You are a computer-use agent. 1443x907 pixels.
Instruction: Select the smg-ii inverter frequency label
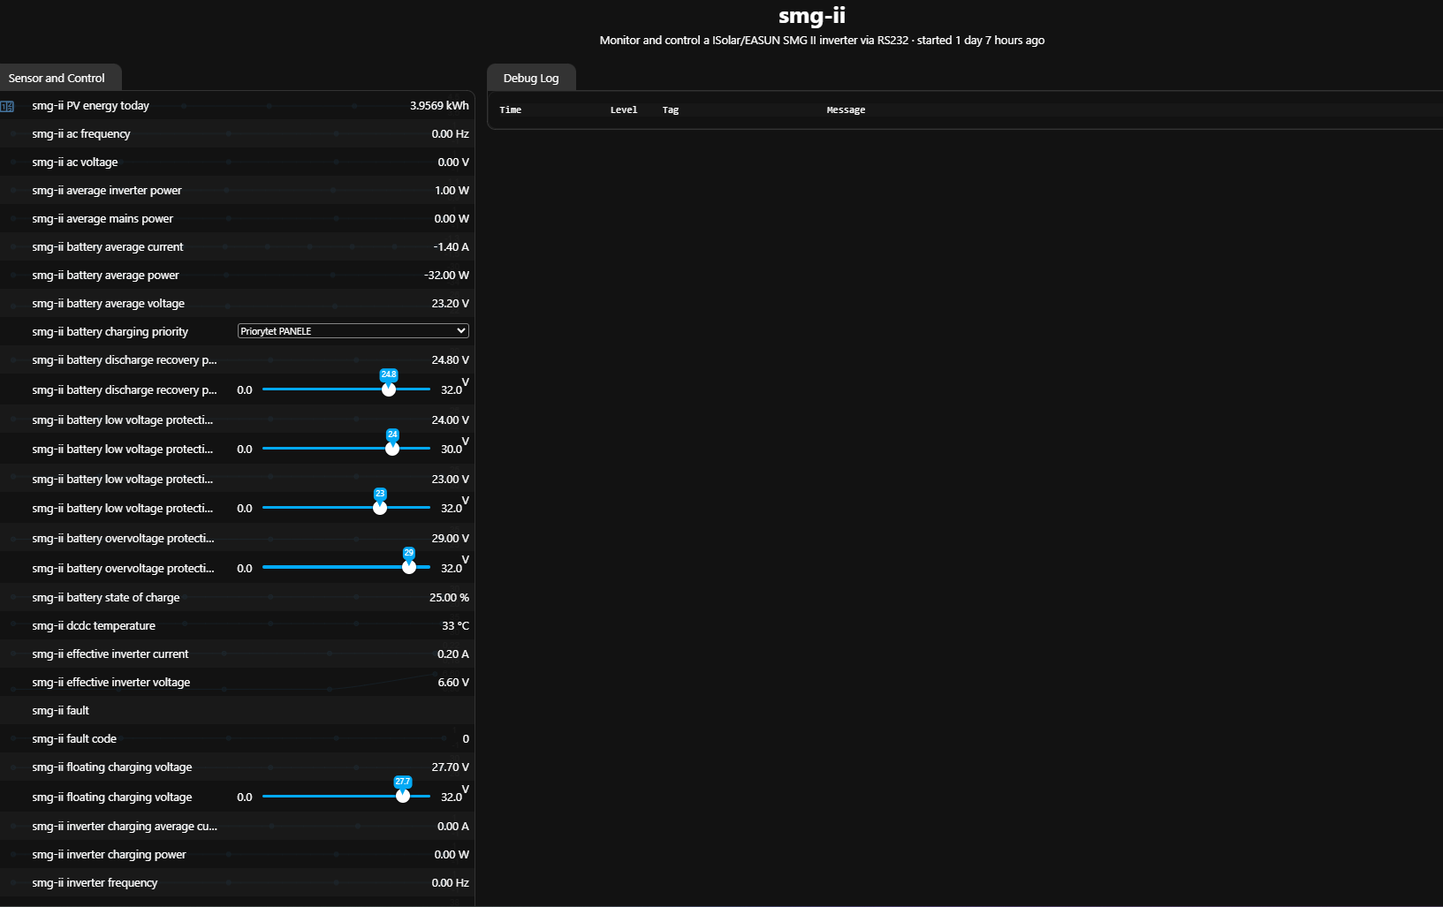pyautogui.click(x=95, y=883)
